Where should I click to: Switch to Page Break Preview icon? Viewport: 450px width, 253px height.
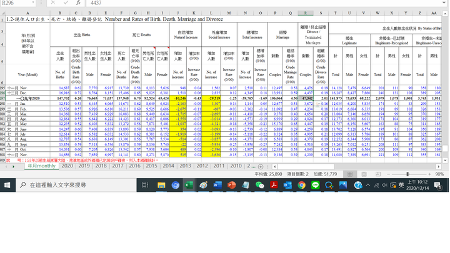click(378, 174)
